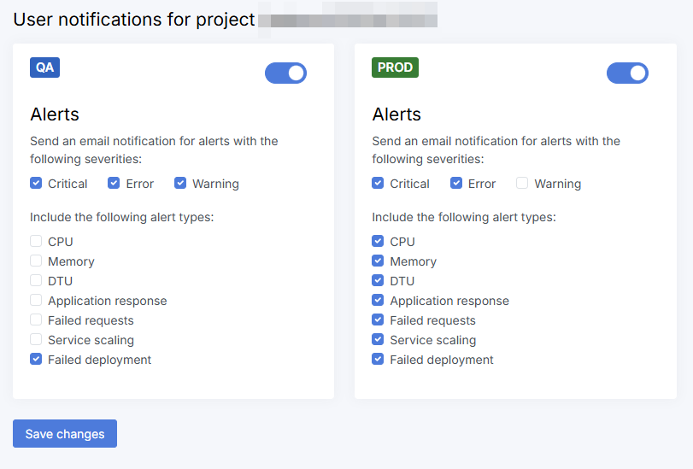Uncheck Warning severity in QA card
The image size is (693, 469).
point(180,183)
